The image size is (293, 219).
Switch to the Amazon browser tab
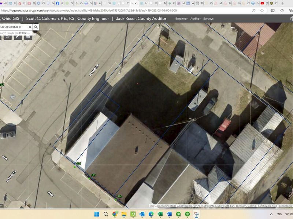coord(77,3)
